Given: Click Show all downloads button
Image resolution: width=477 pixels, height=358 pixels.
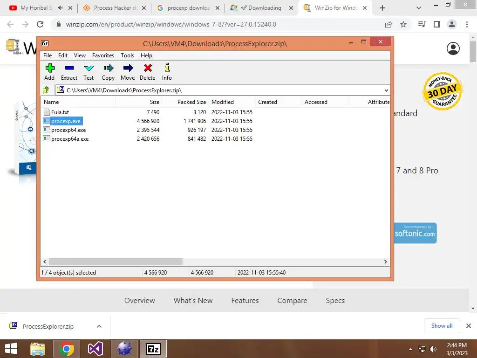Looking at the screenshot, I should click(442, 326).
